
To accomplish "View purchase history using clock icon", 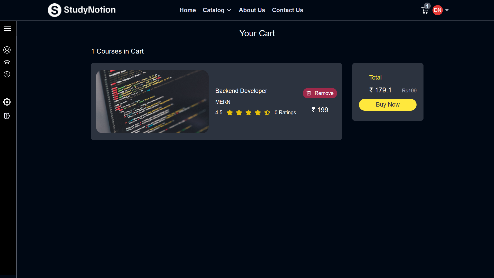I will click(x=7, y=74).
